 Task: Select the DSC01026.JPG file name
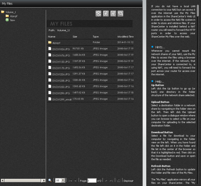pyautogui.click(x=61, y=49)
